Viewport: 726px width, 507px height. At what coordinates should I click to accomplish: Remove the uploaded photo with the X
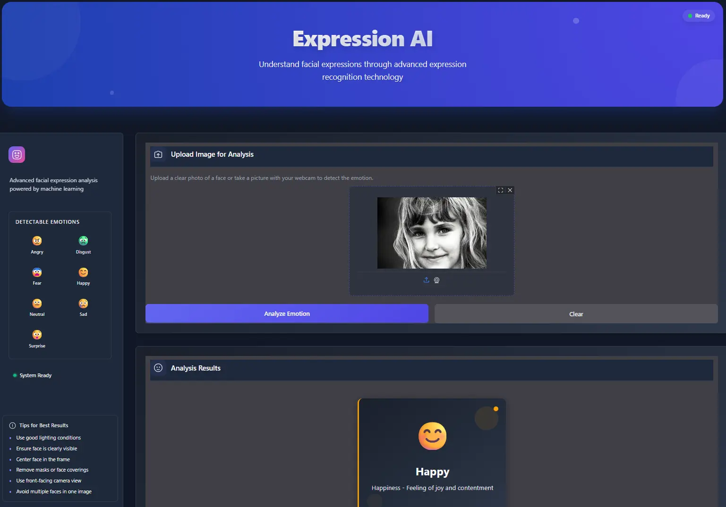click(510, 190)
